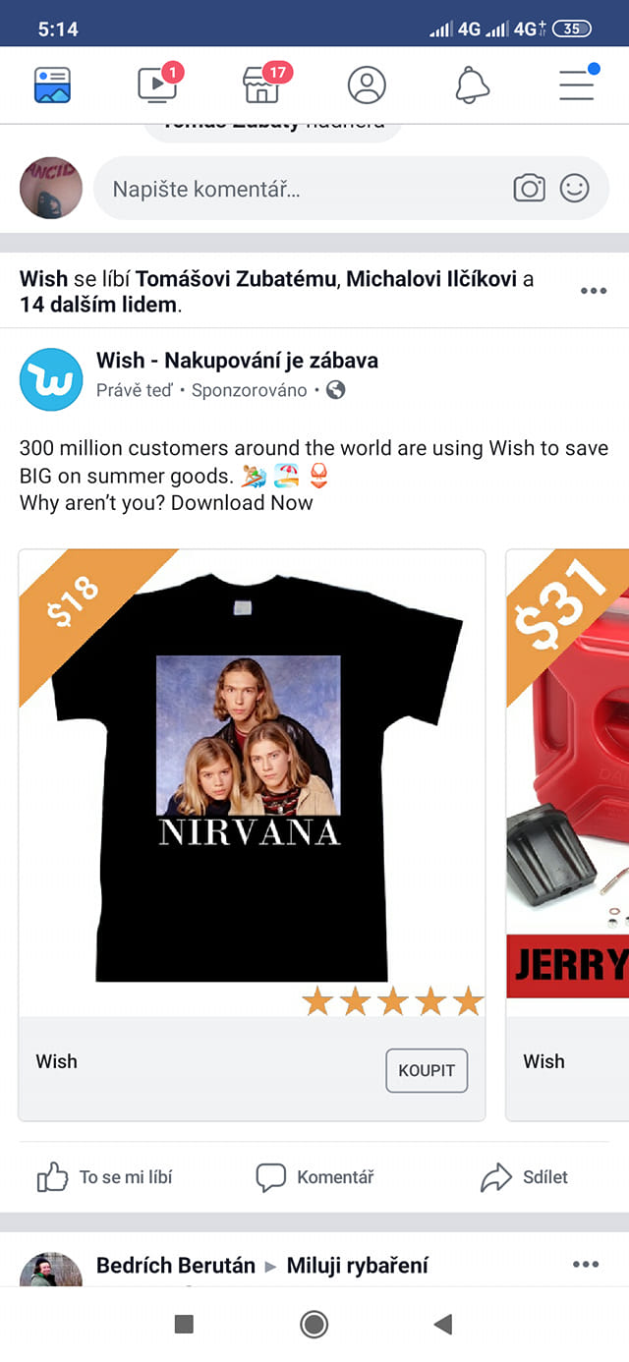Like the post with To se mi líbí
The height and width of the screenshot is (1362, 629).
pos(104,1176)
